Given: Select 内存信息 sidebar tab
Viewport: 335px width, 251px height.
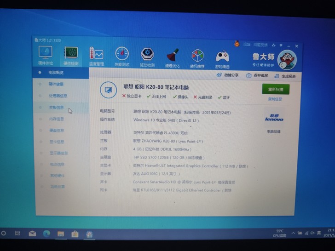Looking at the screenshot, I should pos(62,119).
